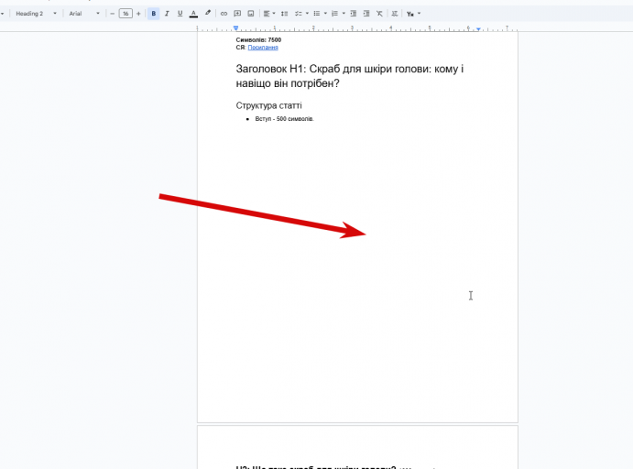Open the Arial font family dropdown
This screenshot has height=469, width=633.
(x=84, y=14)
